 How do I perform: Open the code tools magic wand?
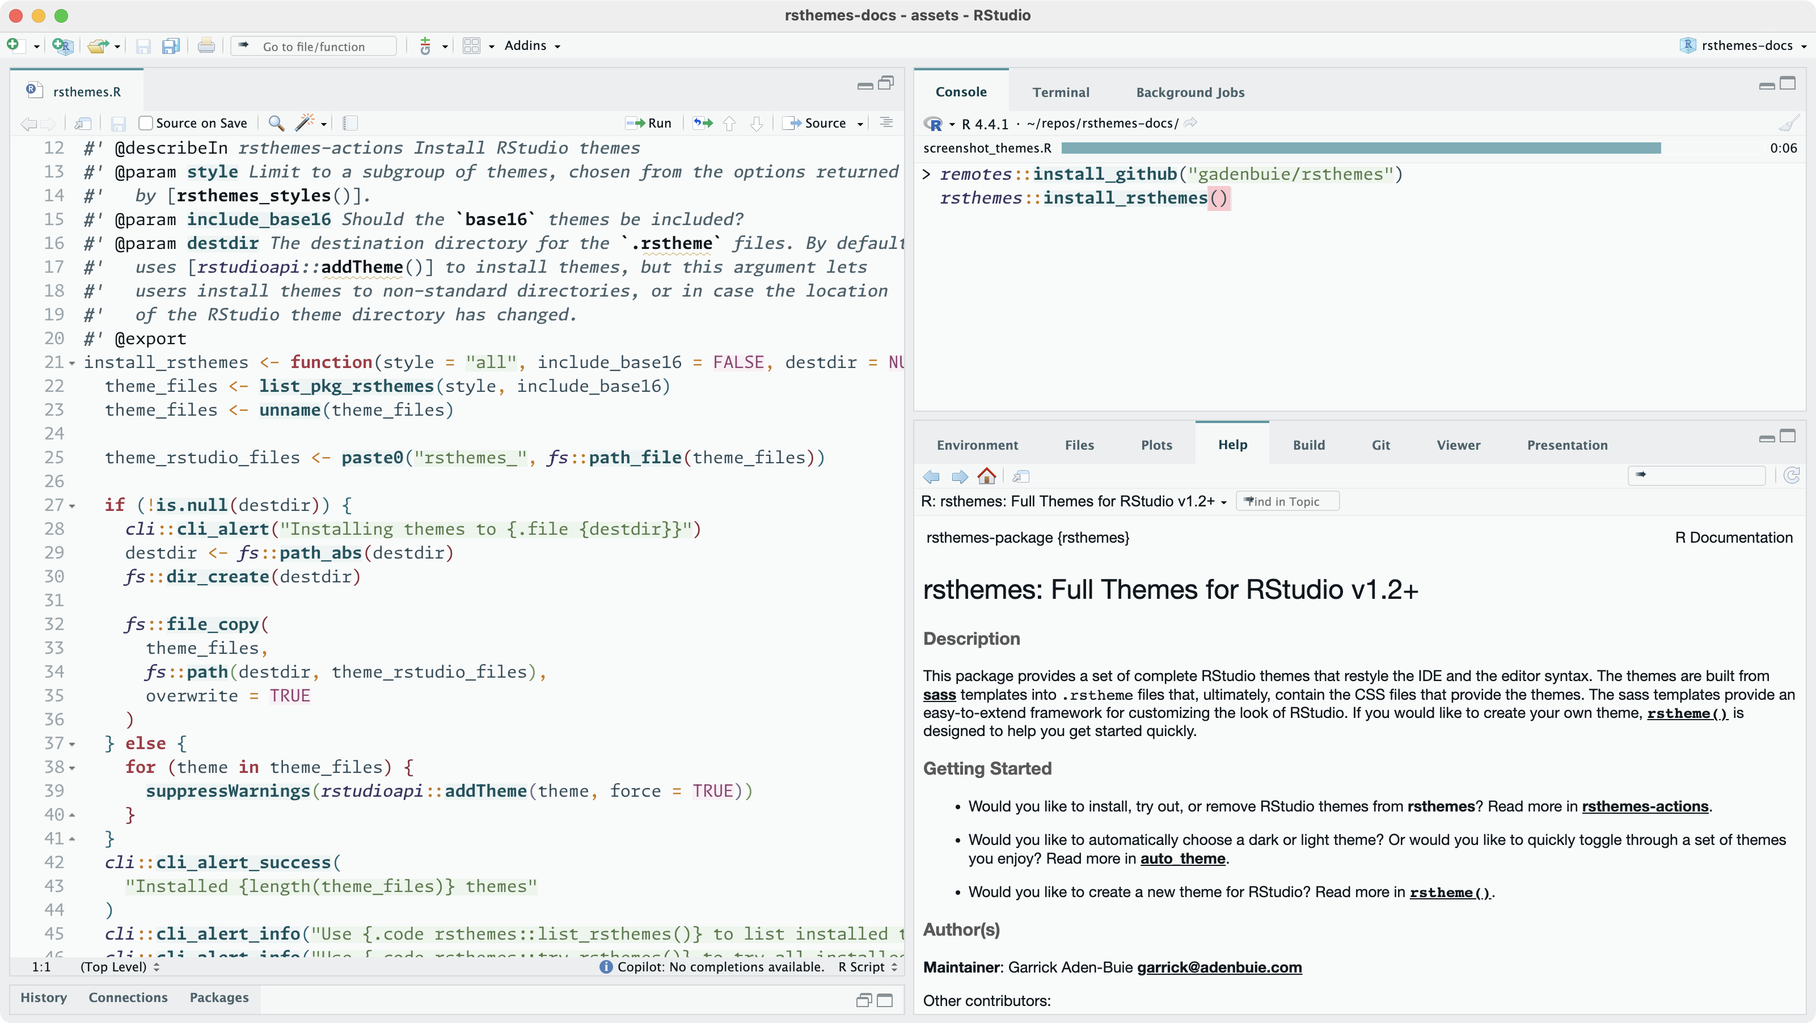pos(305,124)
